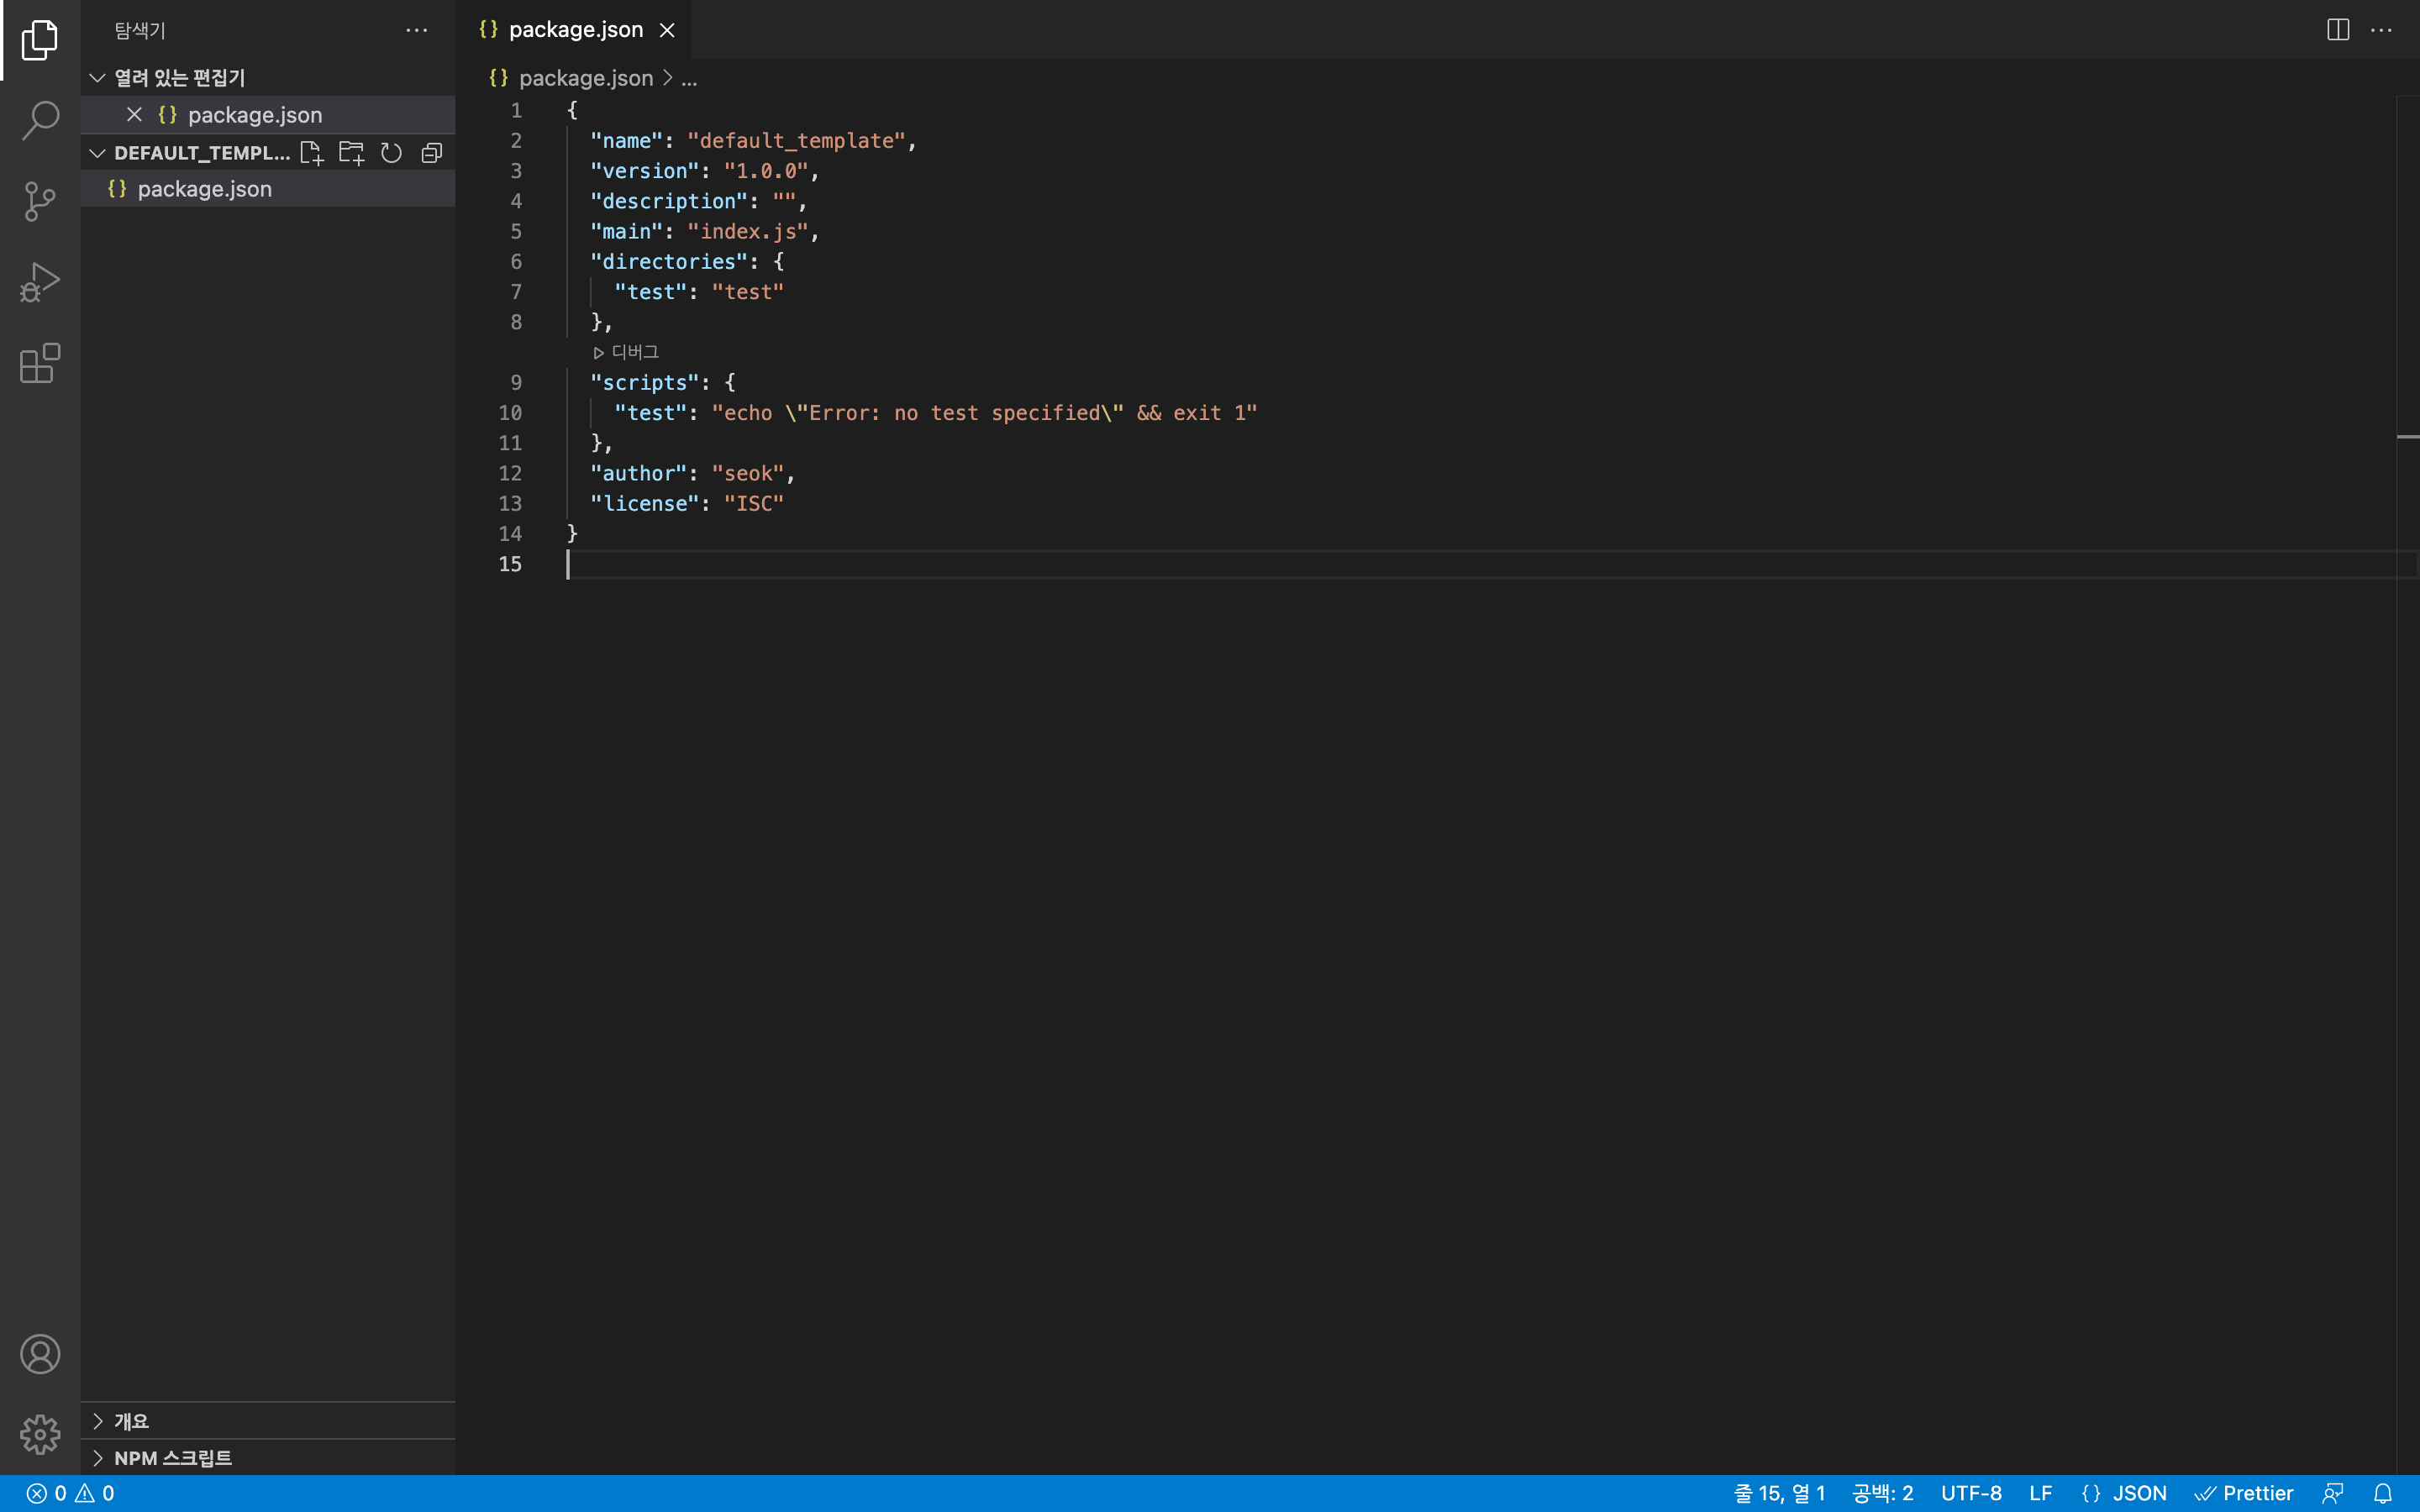
Task: Click the echo Error test script string
Action: click(984, 413)
